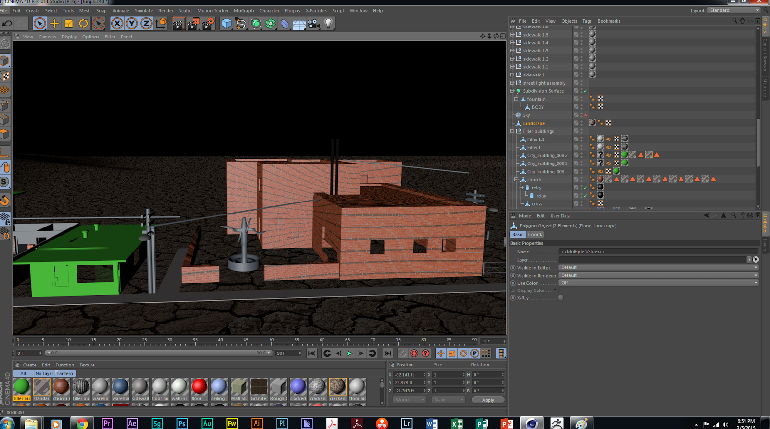Click the Display Color swatch
Screen dimensions: 770x429
coord(565,290)
